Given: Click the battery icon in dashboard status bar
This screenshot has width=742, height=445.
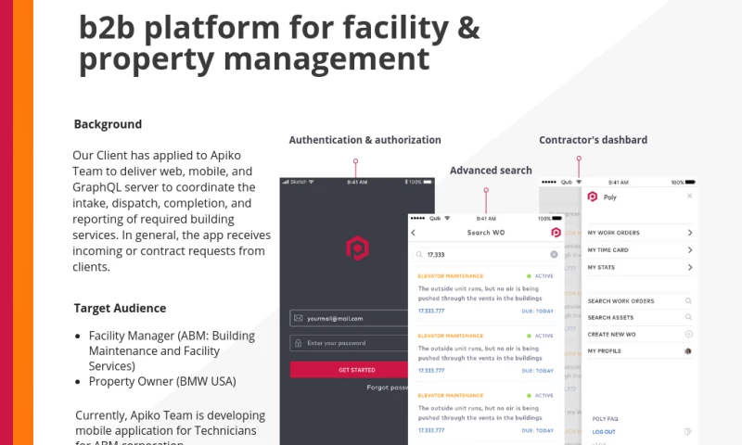Looking at the screenshot, I should (690, 182).
